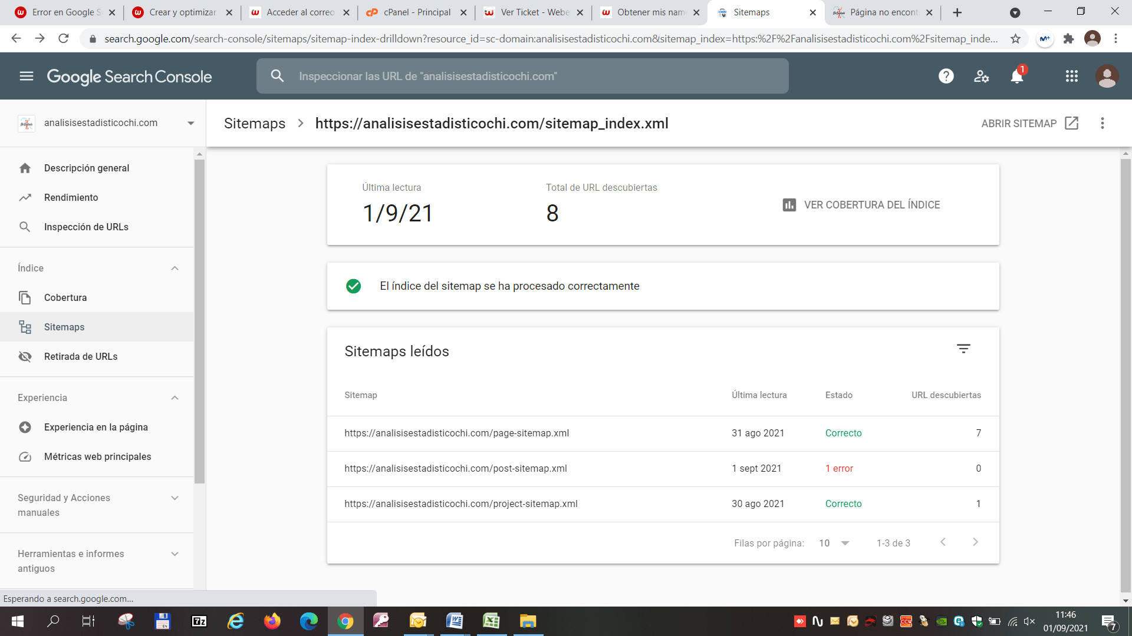
Task: Open Retirada de URLs
Action: click(97, 357)
